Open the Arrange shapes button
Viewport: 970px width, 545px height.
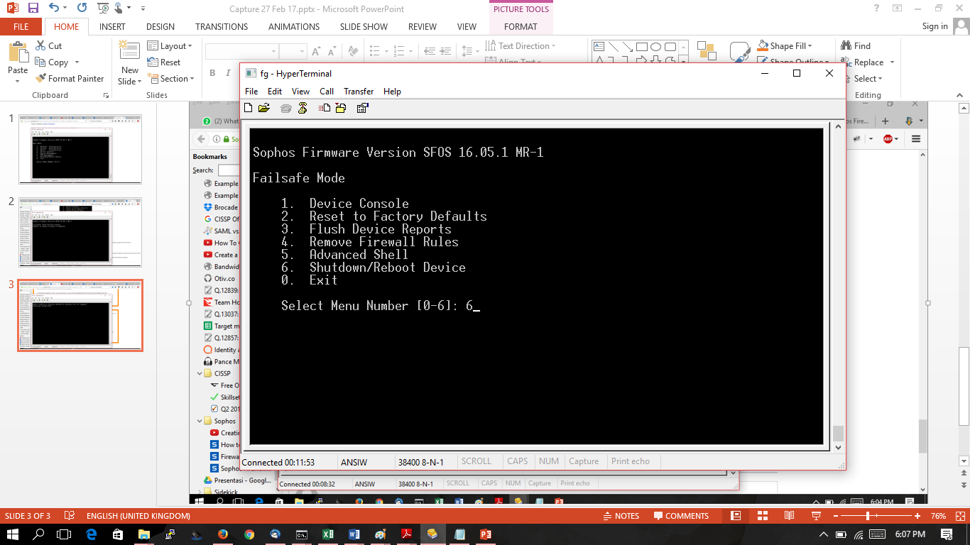[x=707, y=53]
